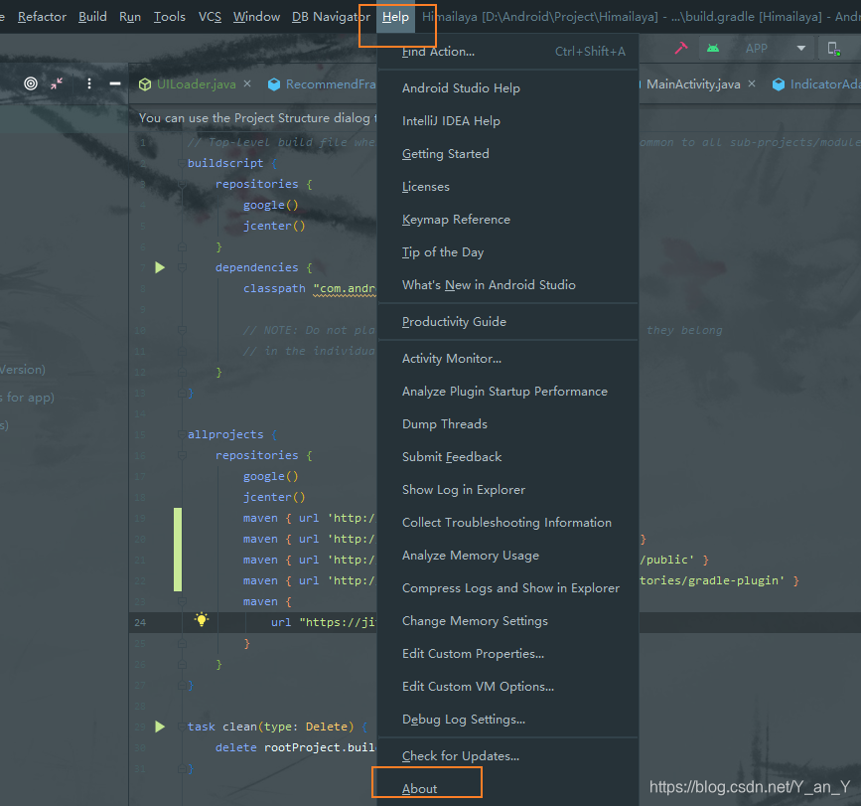Open the project panel three-dots options

[89, 83]
